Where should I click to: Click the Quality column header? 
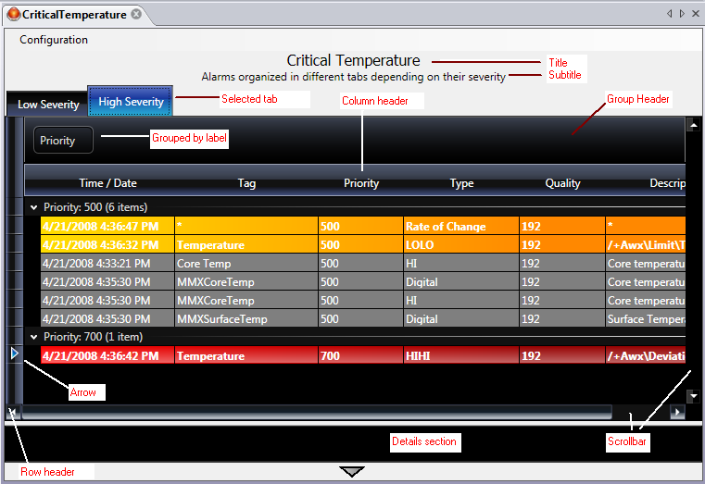562,183
